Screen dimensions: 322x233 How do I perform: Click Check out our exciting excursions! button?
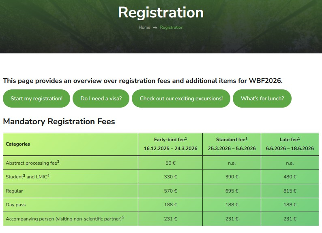pos(181,98)
